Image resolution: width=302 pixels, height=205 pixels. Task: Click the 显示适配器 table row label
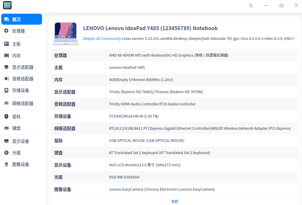click(x=65, y=92)
